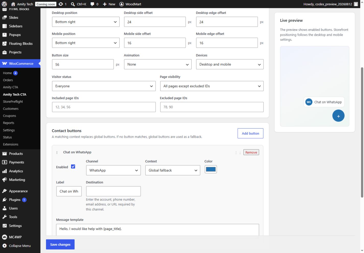Open the Extensions submenu item
The image size is (364, 253).
click(x=10, y=144)
